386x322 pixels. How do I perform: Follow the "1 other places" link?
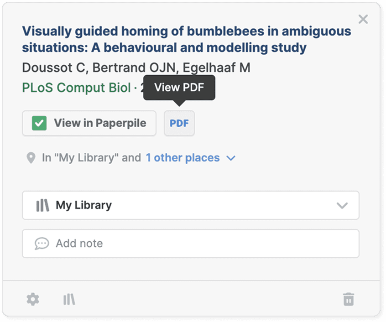pyautogui.click(x=183, y=158)
